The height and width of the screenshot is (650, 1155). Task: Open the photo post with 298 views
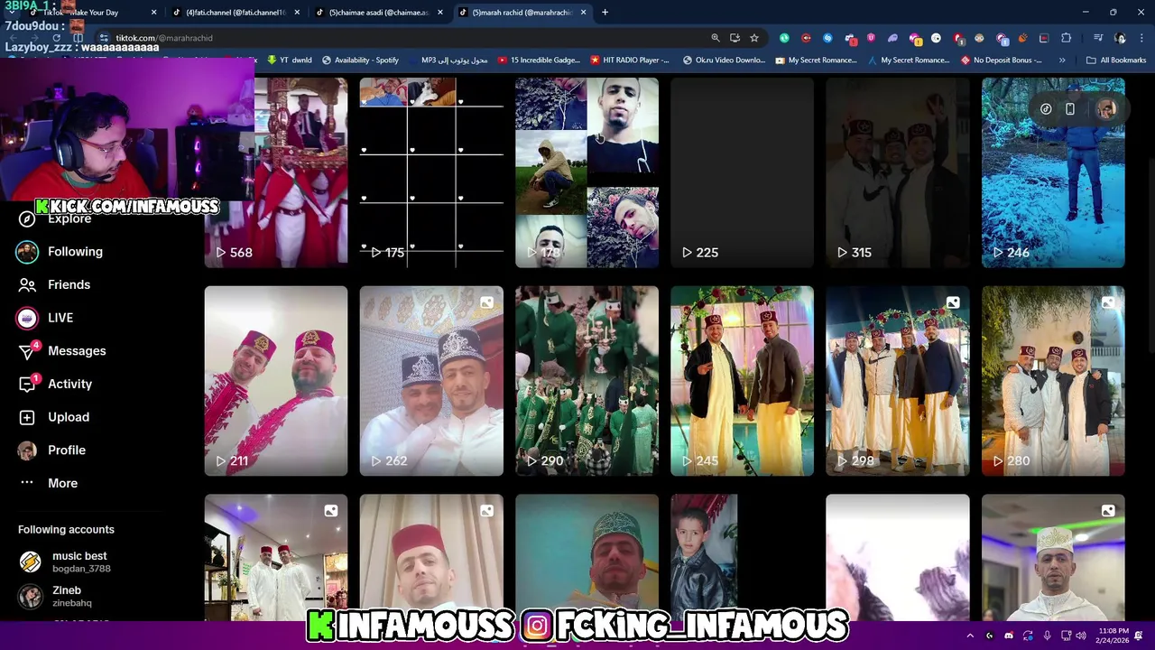[897, 381]
